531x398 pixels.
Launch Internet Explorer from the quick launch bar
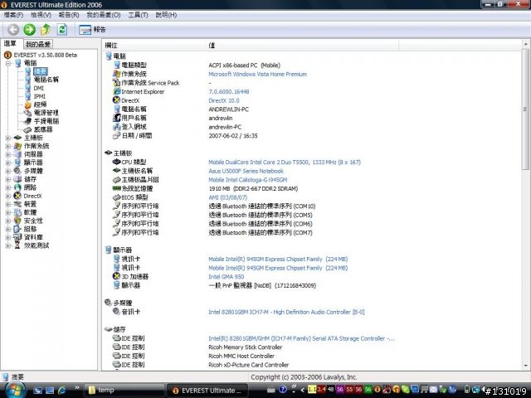point(62,391)
